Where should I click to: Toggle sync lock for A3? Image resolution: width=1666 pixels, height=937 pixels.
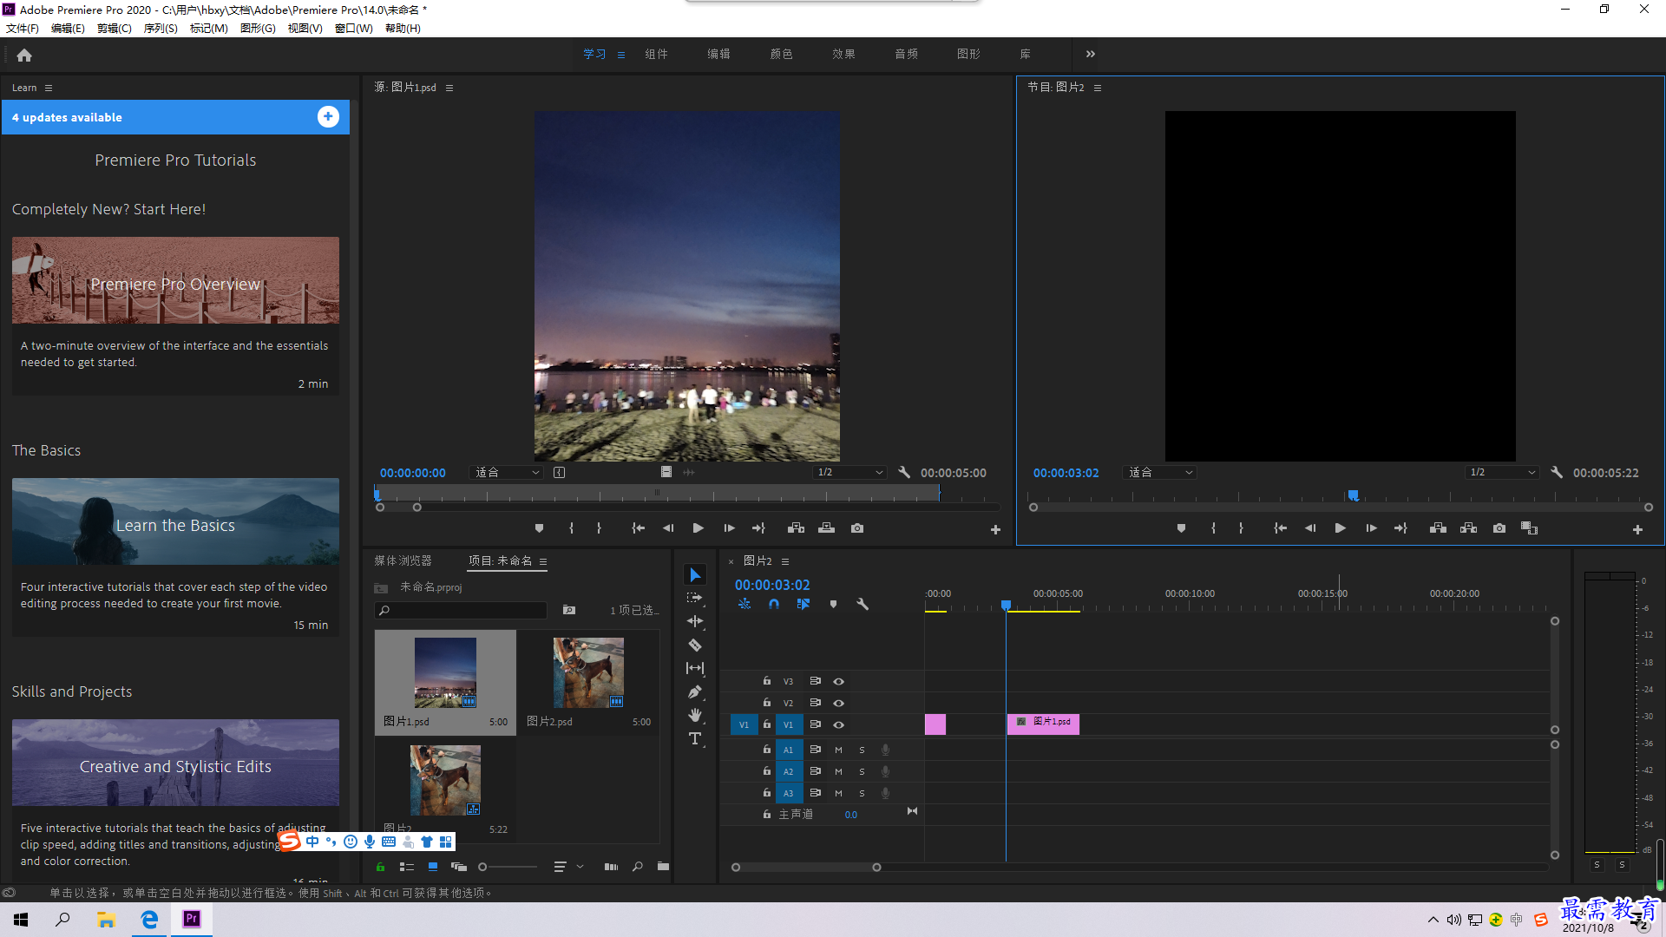[x=815, y=793]
